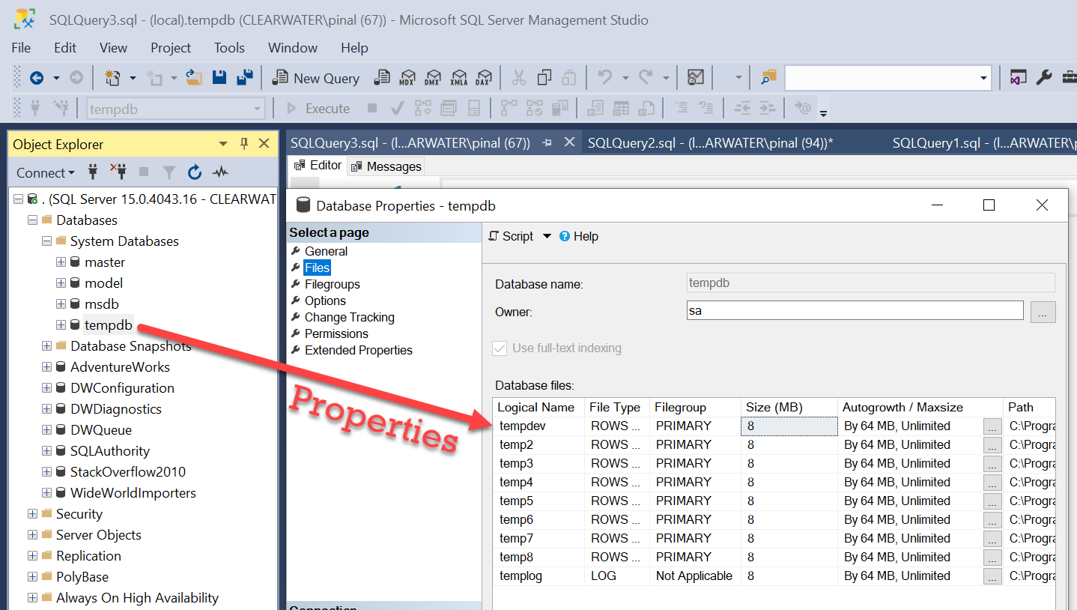
Task: Switch to the Messages tab
Action: pyautogui.click(x=386, y=166)
